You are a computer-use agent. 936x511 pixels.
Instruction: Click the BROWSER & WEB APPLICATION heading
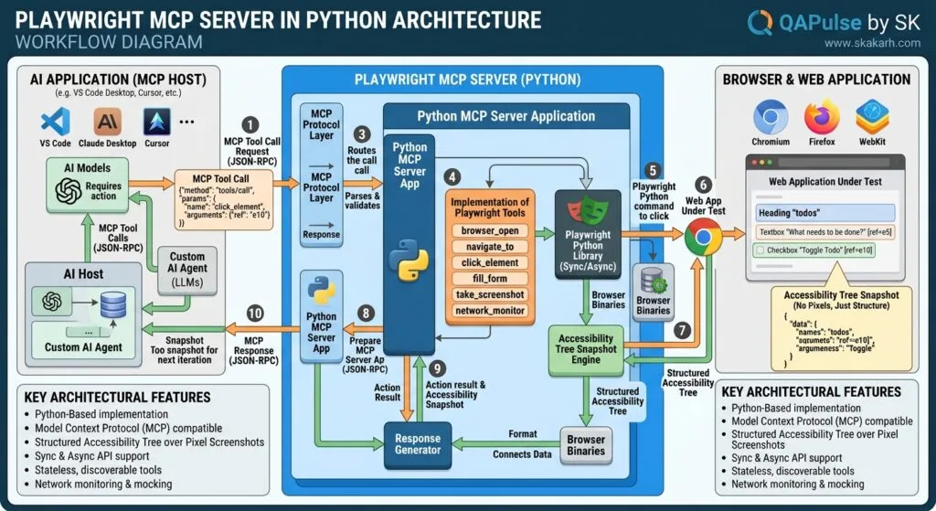pos(816,80)
